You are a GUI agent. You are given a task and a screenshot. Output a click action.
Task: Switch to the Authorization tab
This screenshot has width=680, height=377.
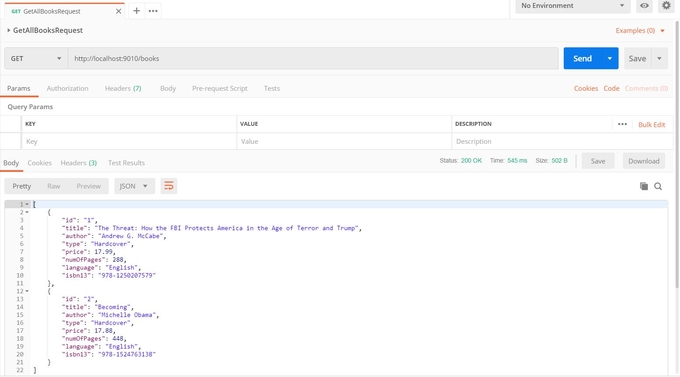pyautogui.click(x=68, y=89)
